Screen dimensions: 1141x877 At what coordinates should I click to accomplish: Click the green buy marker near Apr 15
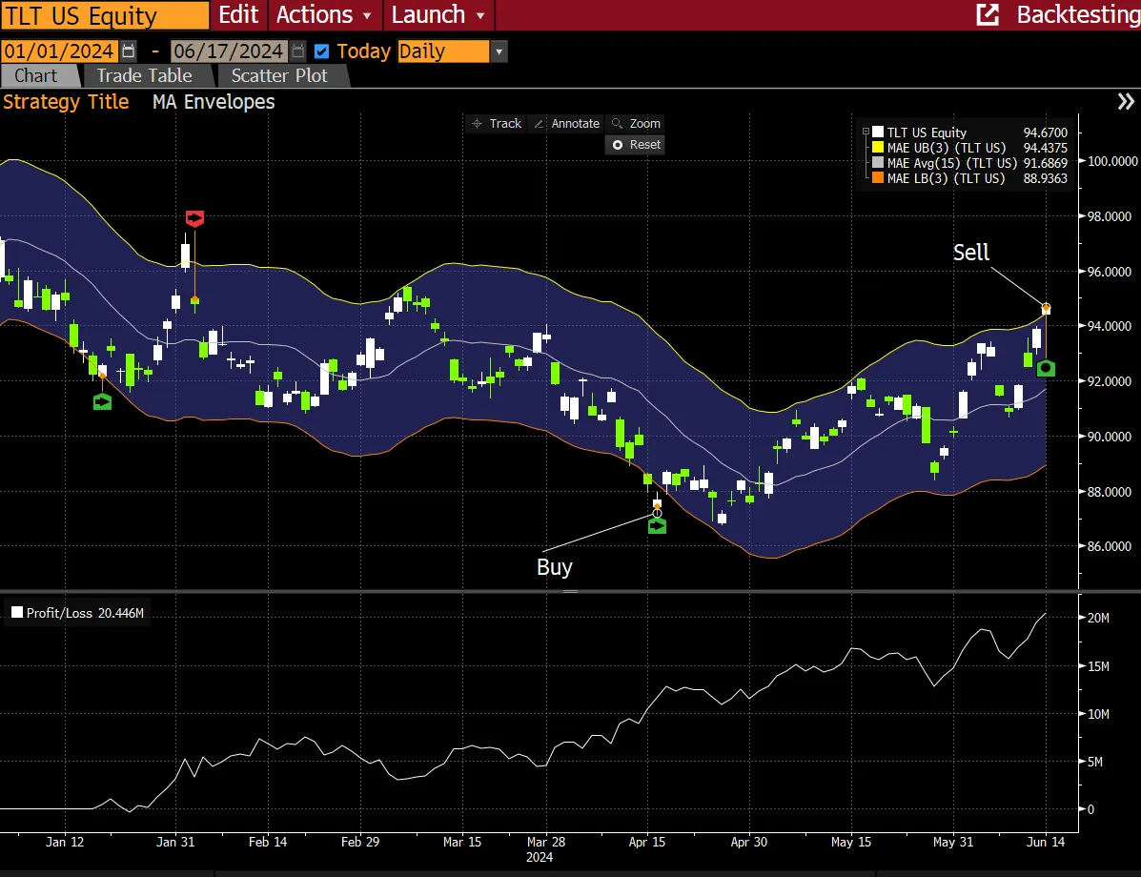657,525
